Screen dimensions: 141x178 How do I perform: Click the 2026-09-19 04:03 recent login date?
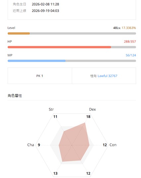click(45, 11)
